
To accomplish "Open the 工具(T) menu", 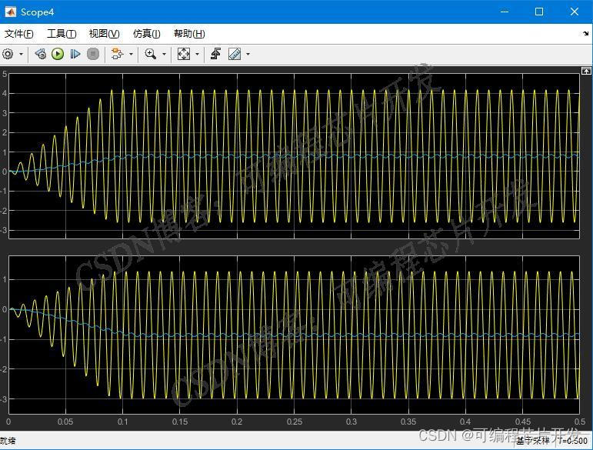I will (62, 34).
